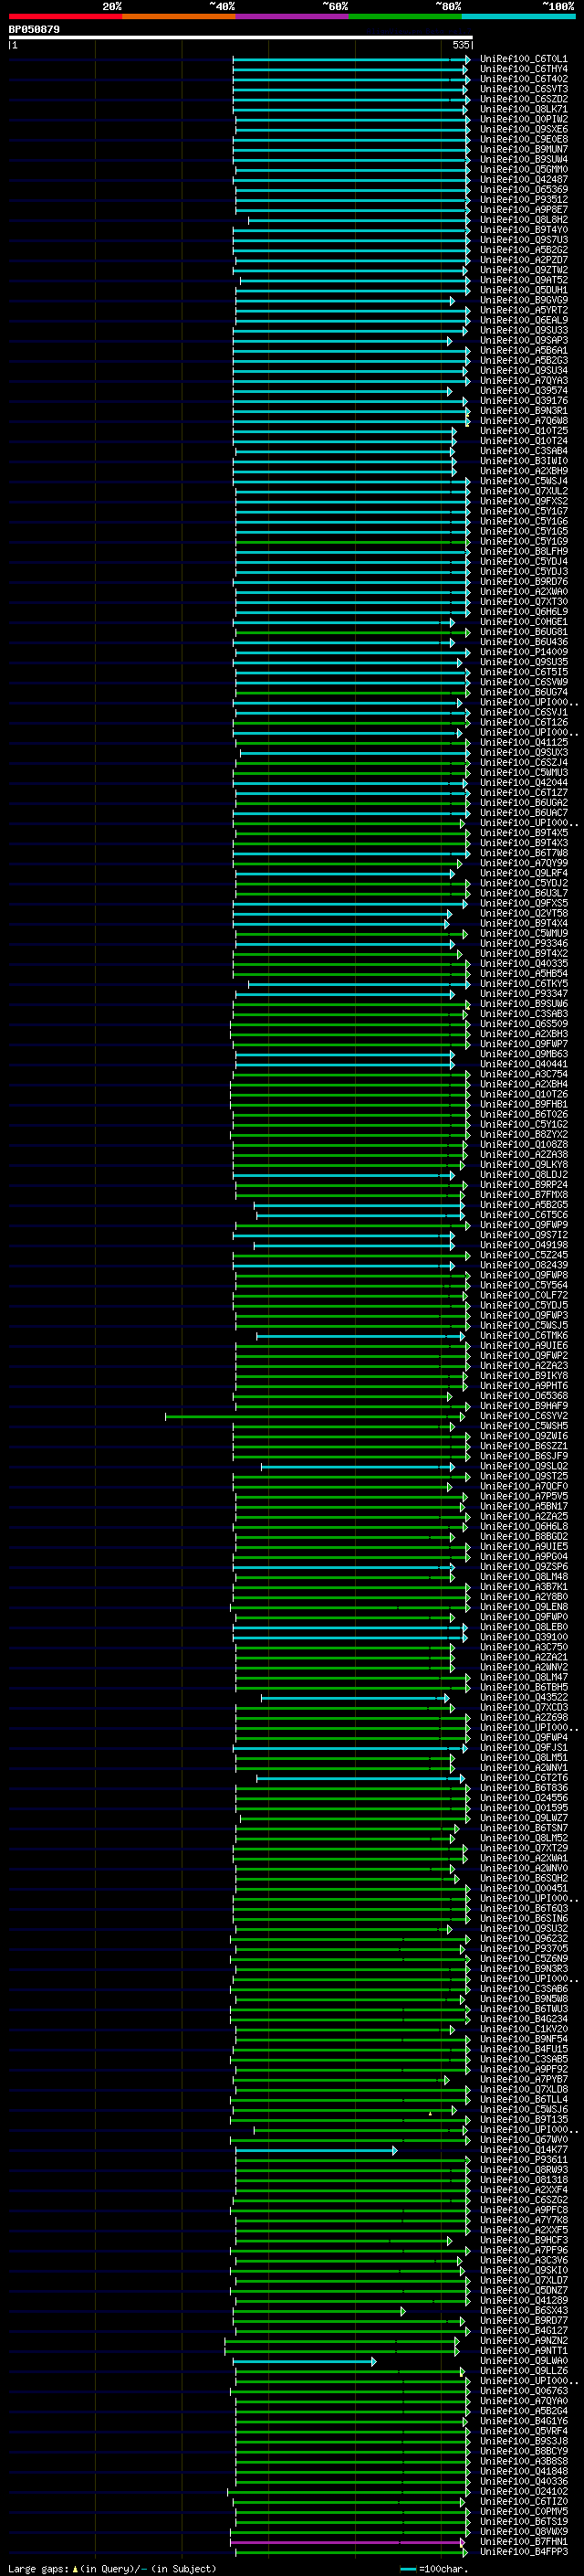Open hit UniRef100_C6T0L1

coord(523,59)
